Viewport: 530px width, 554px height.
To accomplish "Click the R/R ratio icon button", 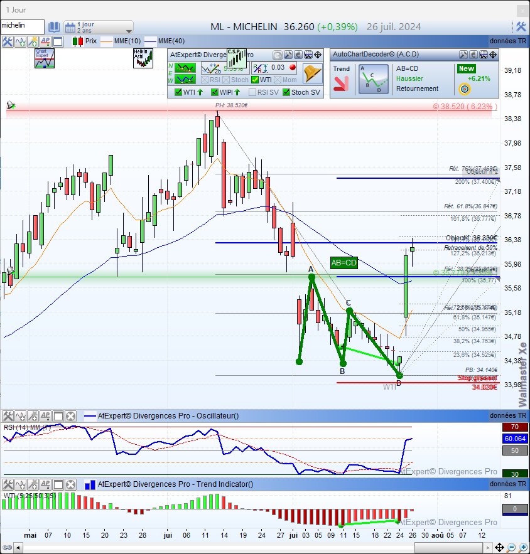I will pyautogui.click(x=261, y=68).
